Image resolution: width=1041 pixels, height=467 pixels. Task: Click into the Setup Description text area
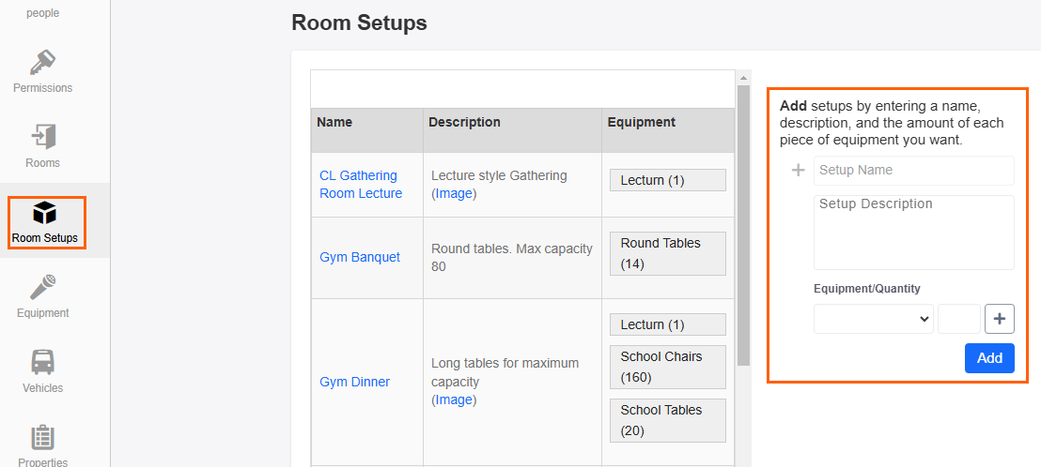coord(914,233)
